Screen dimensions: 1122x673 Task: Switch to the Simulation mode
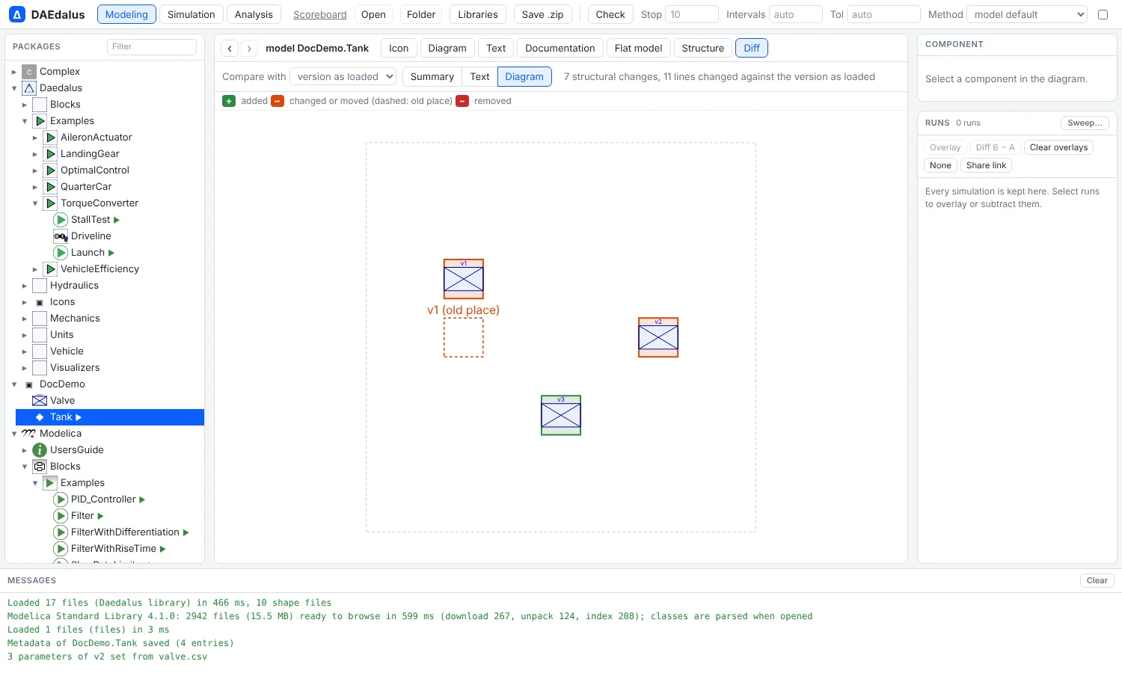click(x=191, y=14)
